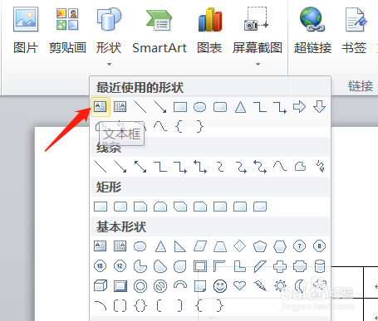Pick the straight line in recently used shapes
This screenshot has width=378, height=321.
140,107
